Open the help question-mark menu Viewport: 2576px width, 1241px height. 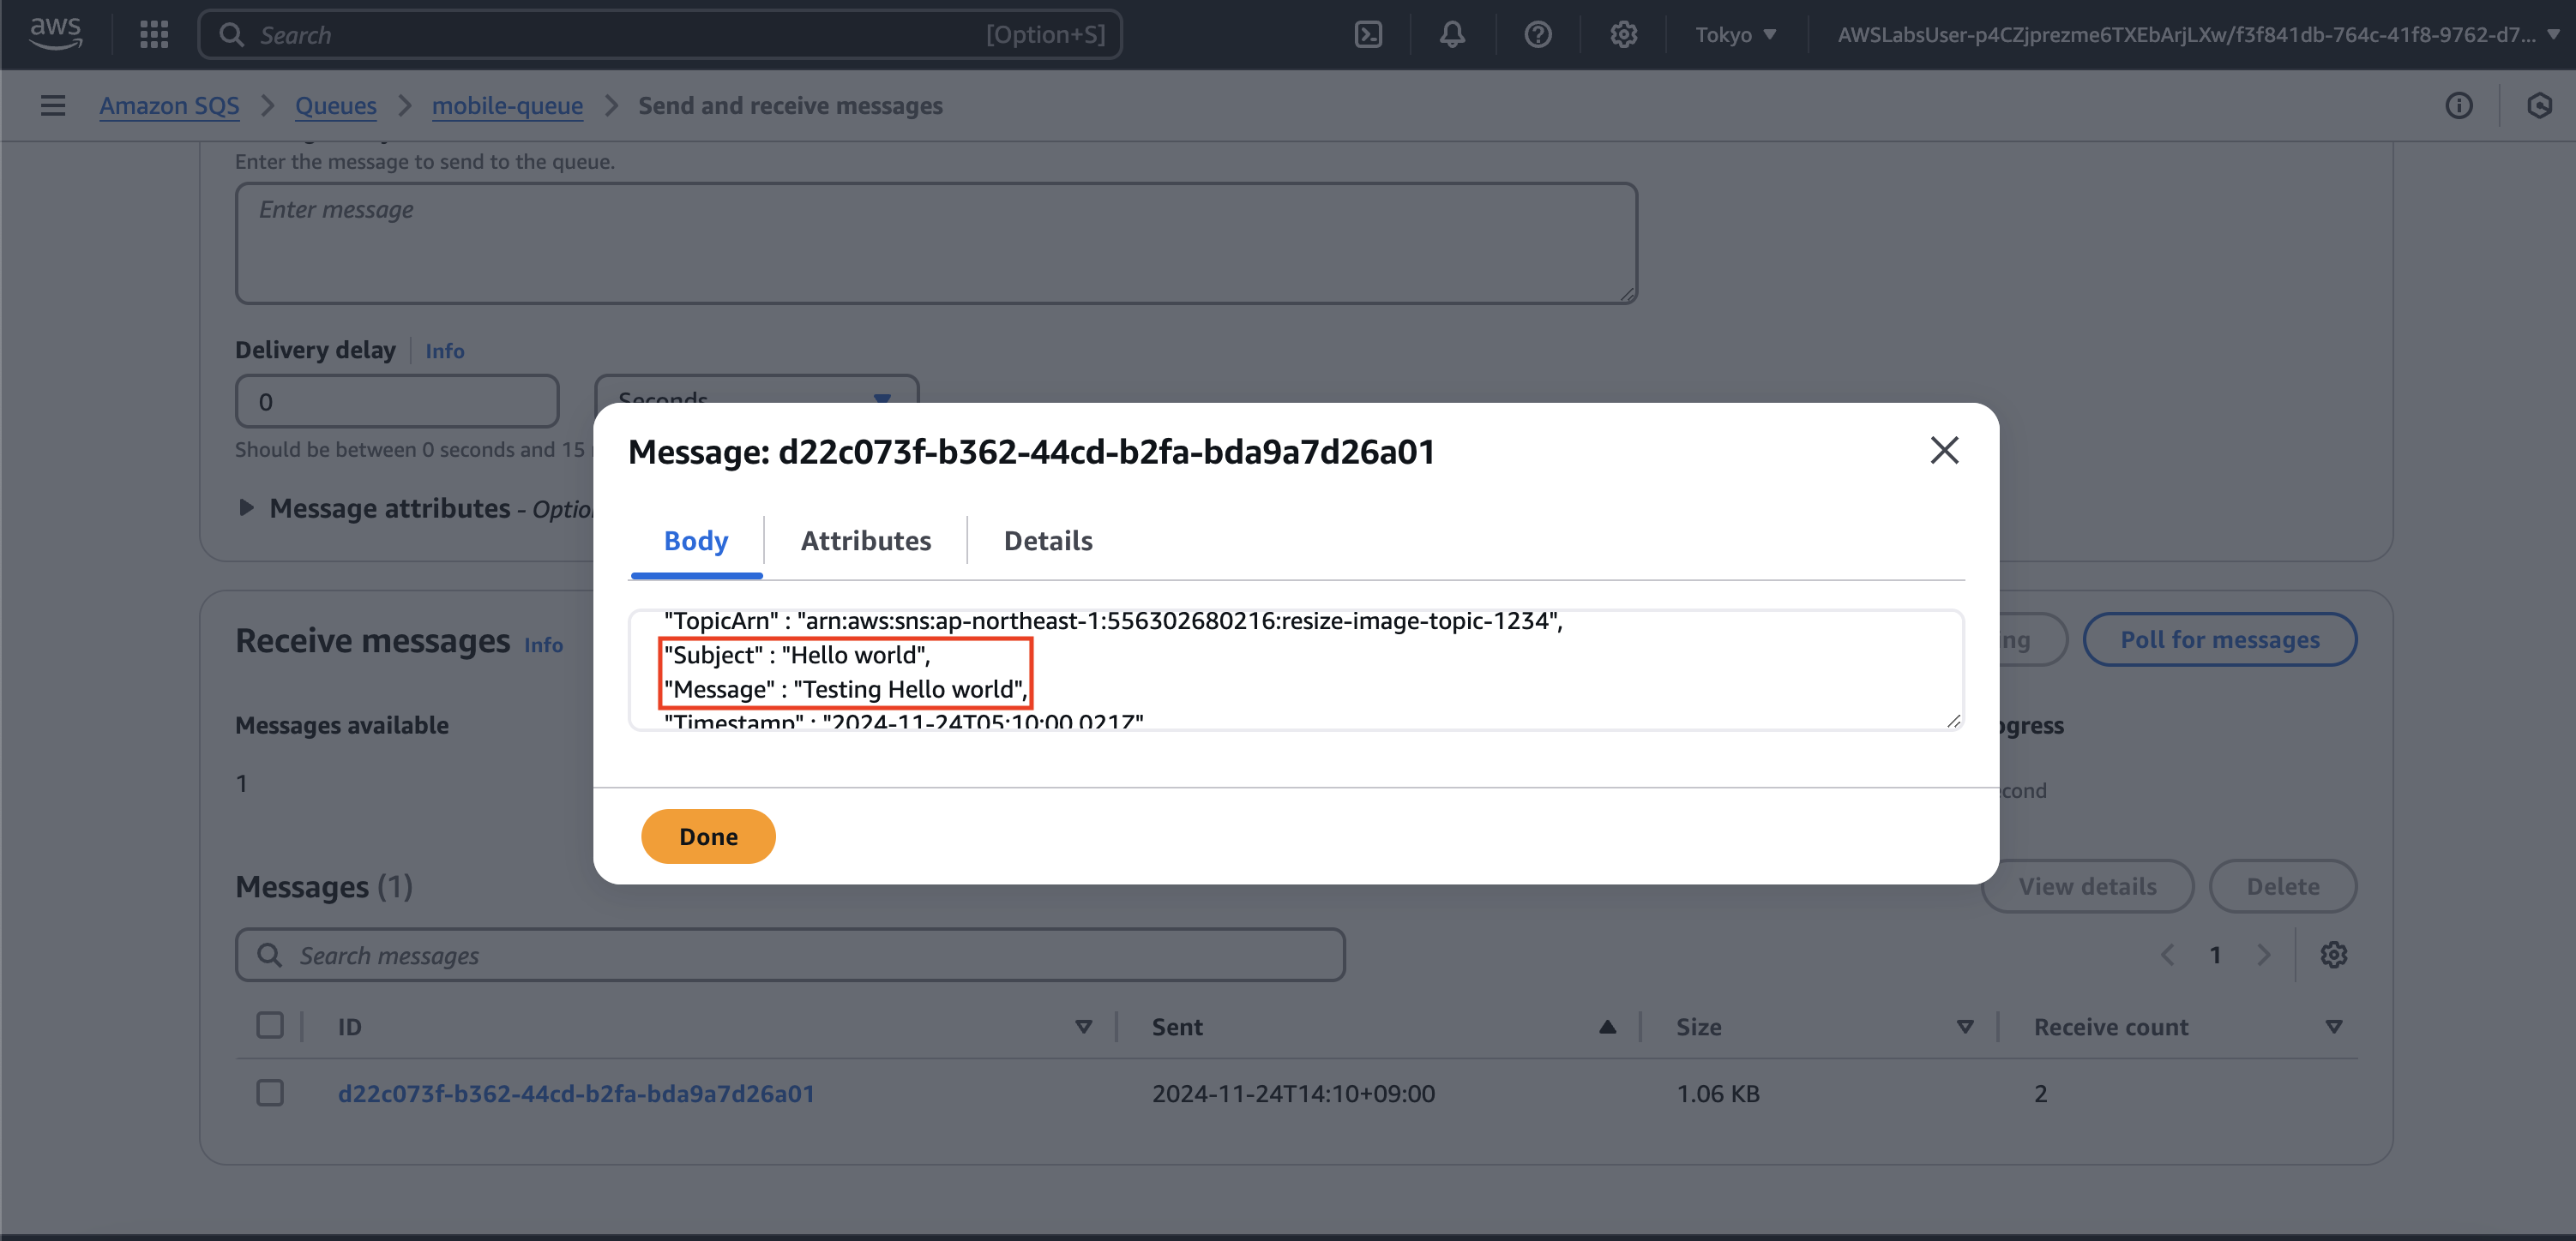[x=1537, y=35]
